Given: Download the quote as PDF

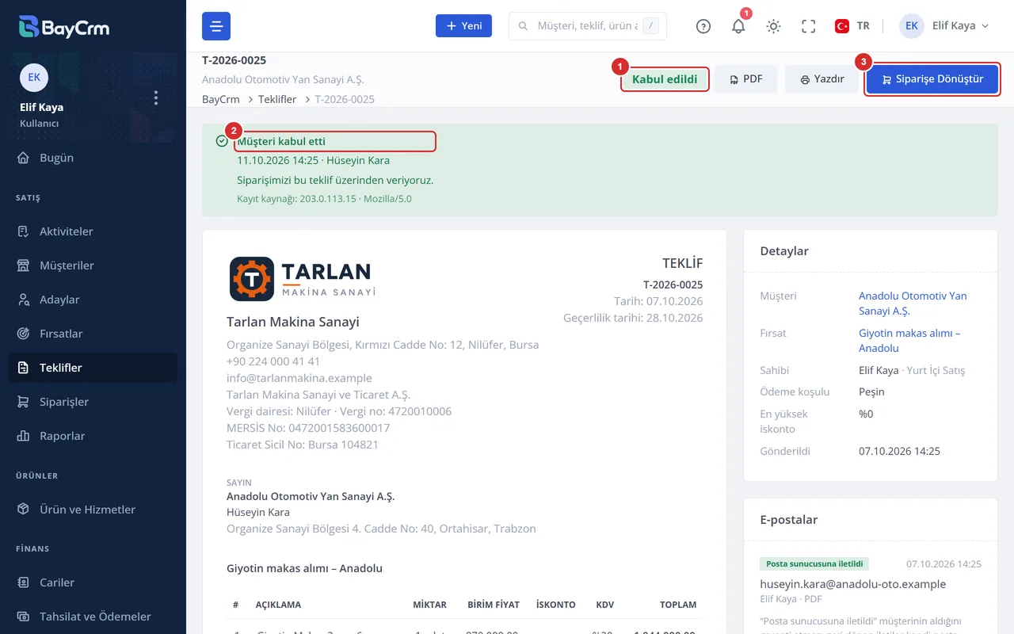Looking at the screenshot, I should pyautogui.click(x=746, y=79).
